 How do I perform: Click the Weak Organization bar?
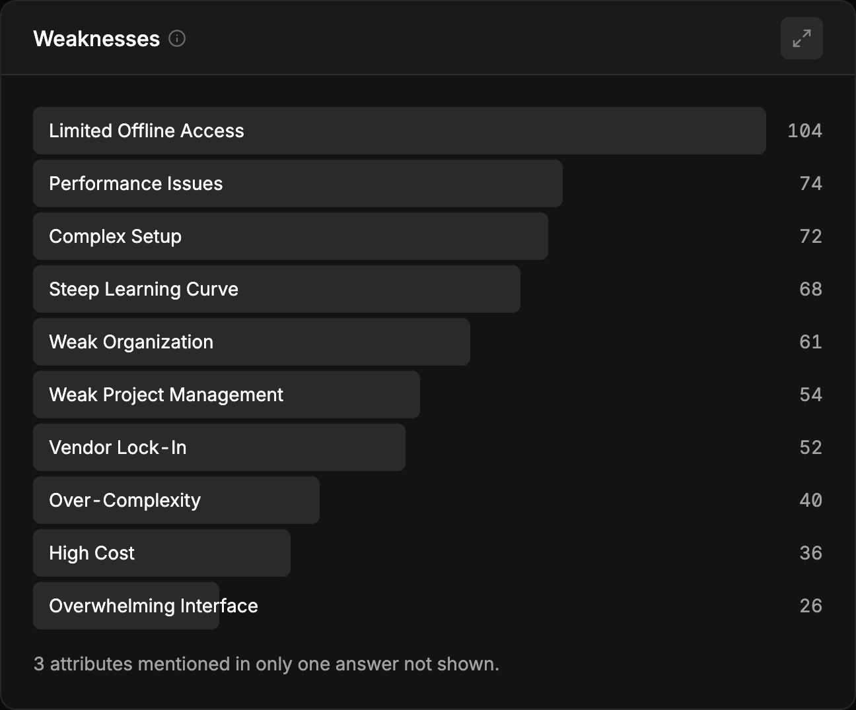pos(252,342)
